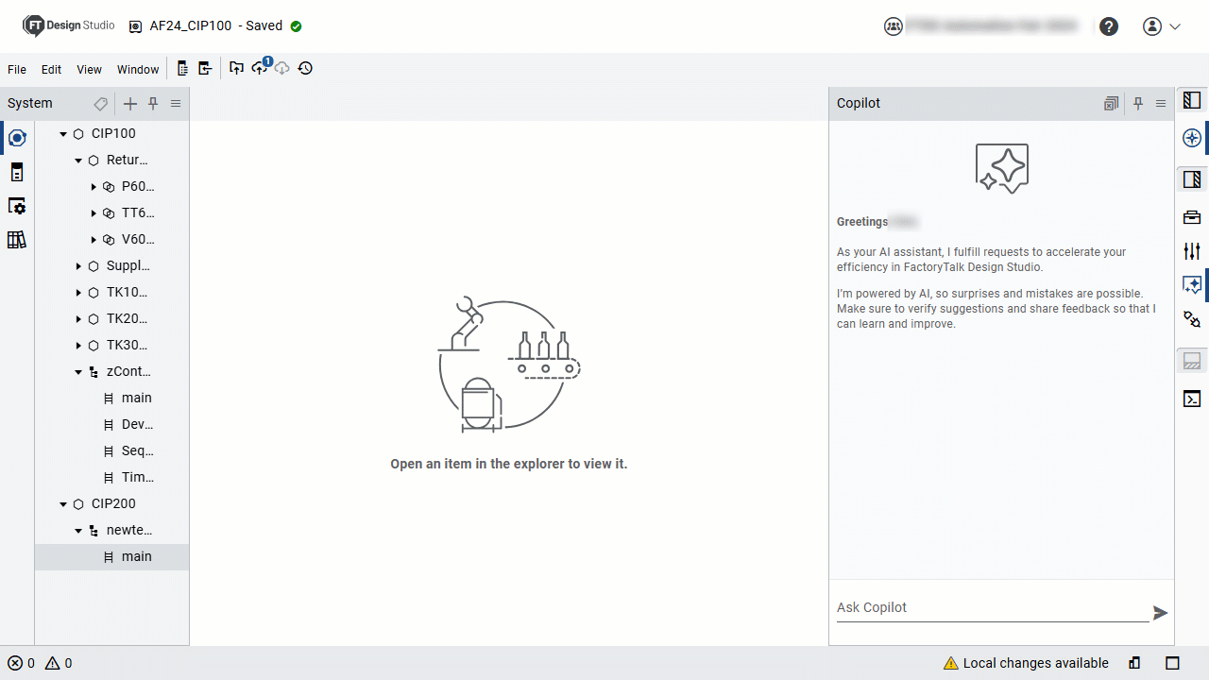Image resolution: width=1209 pixels, height=680 pixels.
Task: Open the Window menu
Action: (137, 69)
